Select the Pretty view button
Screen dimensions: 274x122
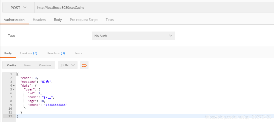[x=11, y=65]
